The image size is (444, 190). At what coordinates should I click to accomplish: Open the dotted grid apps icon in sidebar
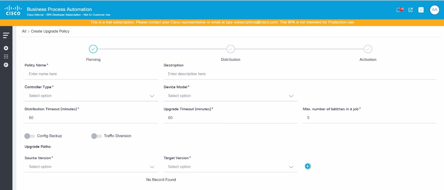point(6,56)
